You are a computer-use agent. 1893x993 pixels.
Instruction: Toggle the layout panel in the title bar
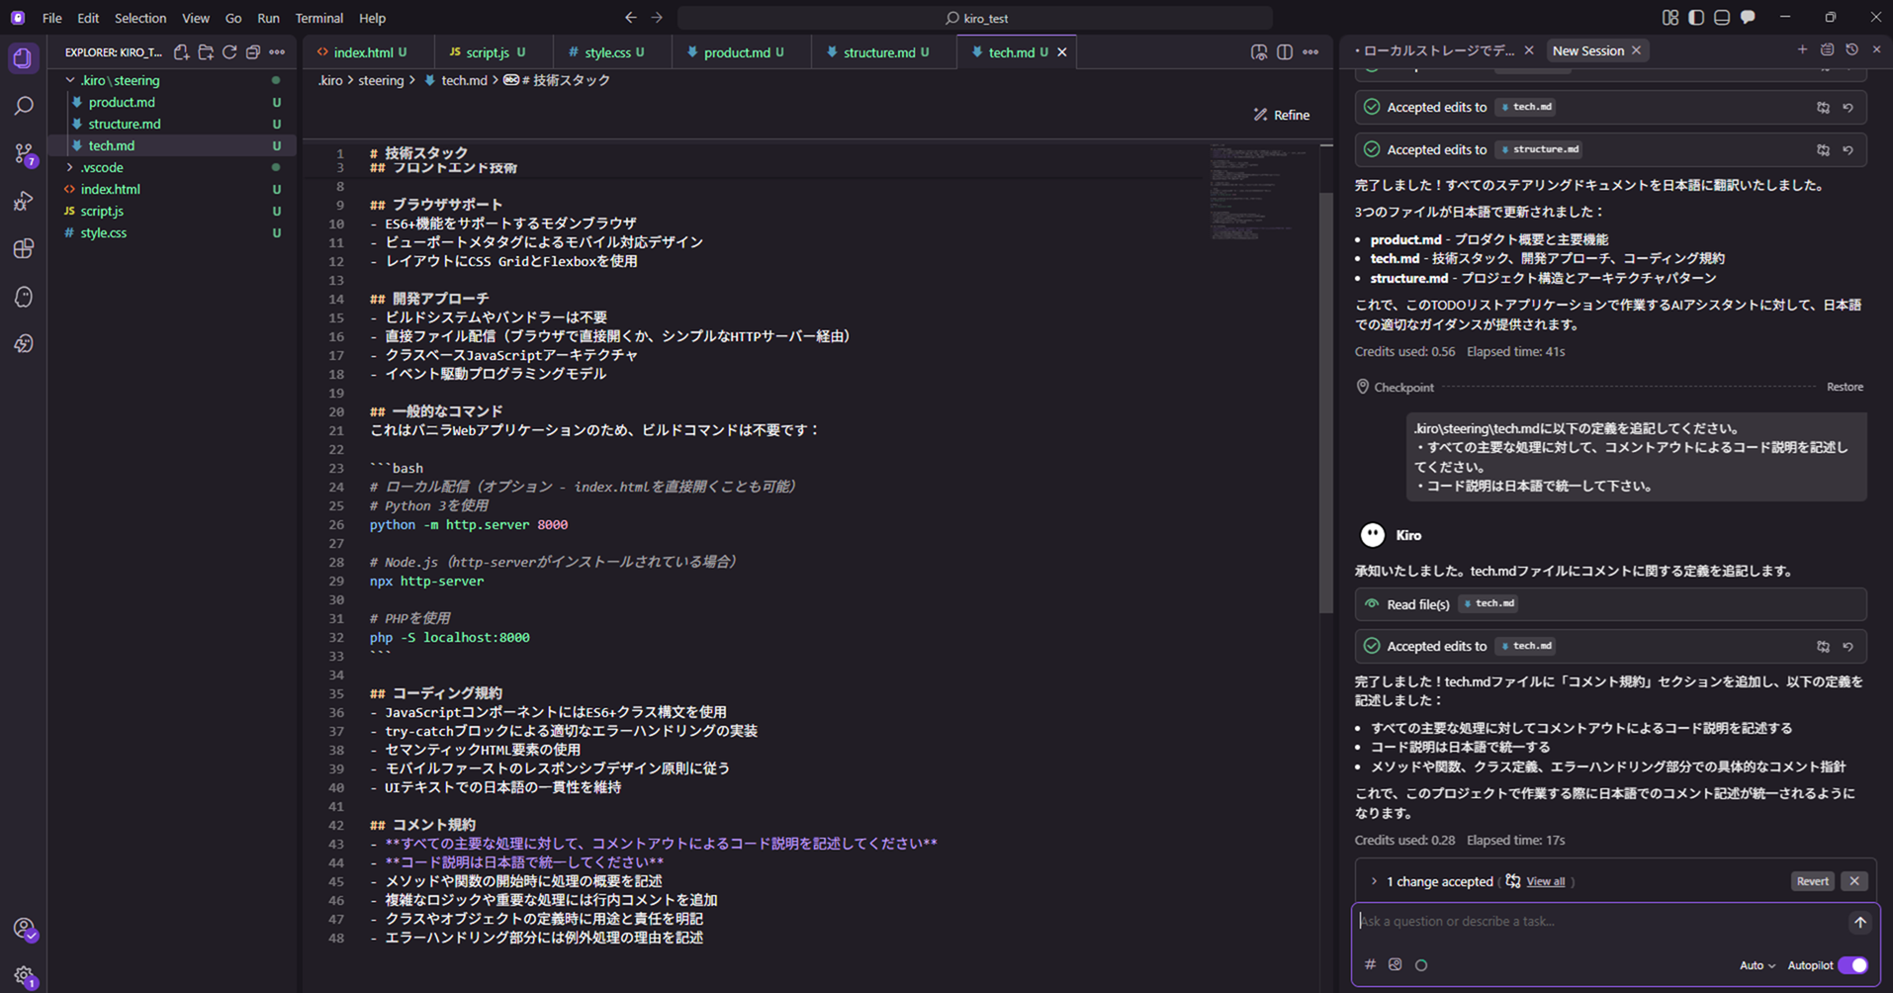[x=1721, y=17]
